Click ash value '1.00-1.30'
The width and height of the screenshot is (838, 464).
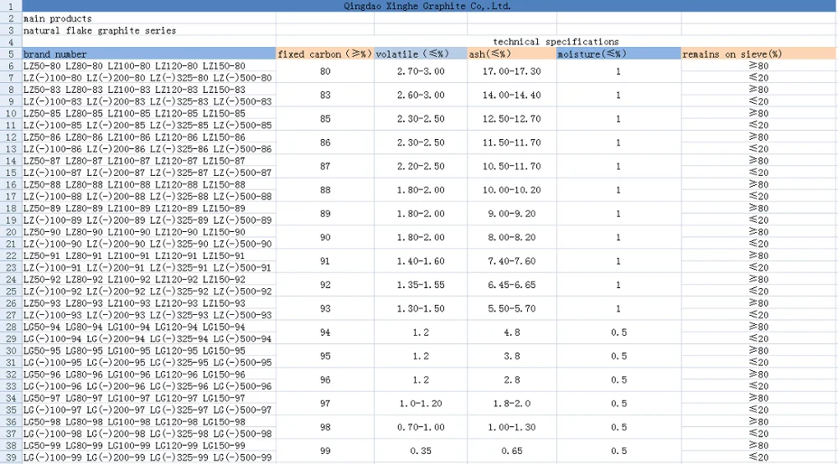(512, 427)
